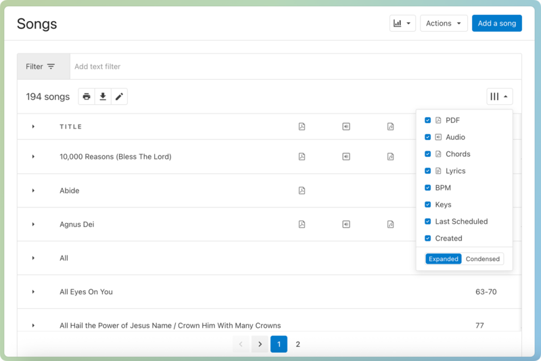Open the chart reports dropdown

(402, 24)
